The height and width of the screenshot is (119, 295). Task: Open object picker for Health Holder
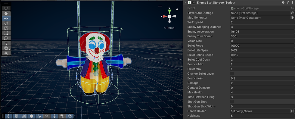tap(292, 111)
